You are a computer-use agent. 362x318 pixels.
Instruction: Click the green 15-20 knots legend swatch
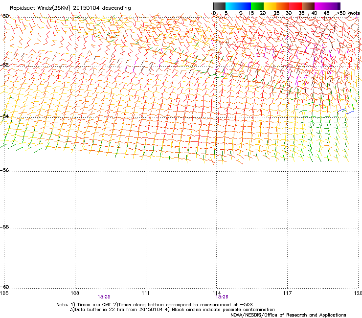tap(257, 6)
